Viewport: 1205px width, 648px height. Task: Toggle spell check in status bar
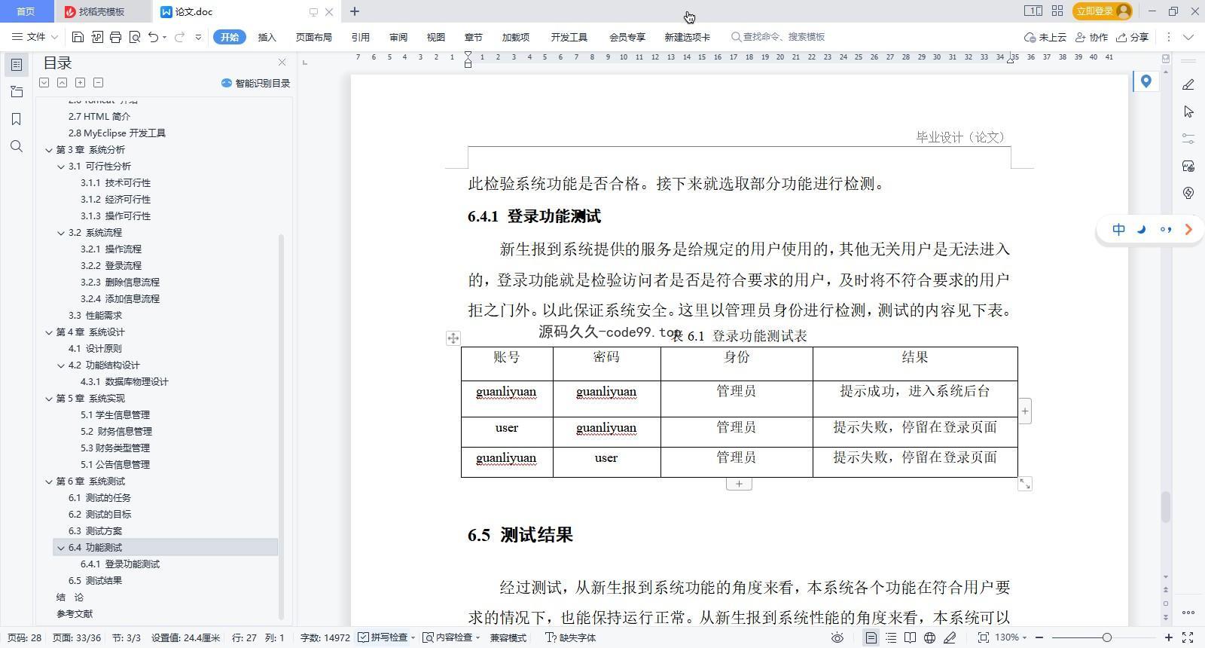click(386, 637)
